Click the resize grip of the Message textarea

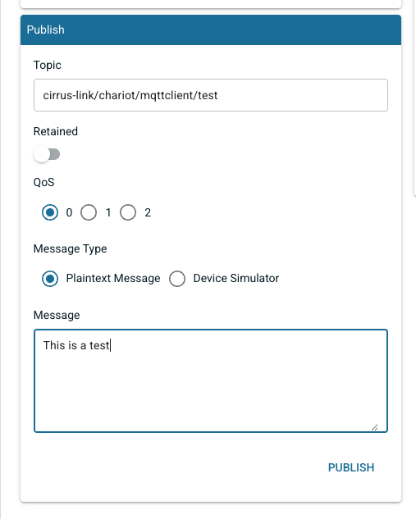point(375,427)
